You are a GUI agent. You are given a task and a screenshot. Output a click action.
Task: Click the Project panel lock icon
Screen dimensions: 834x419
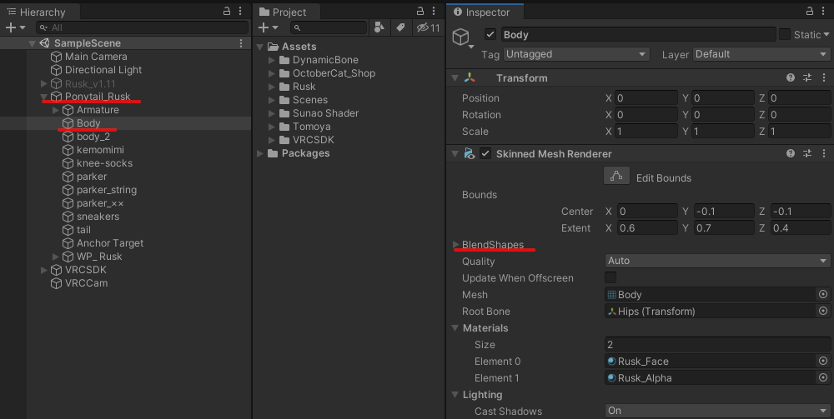420,11
